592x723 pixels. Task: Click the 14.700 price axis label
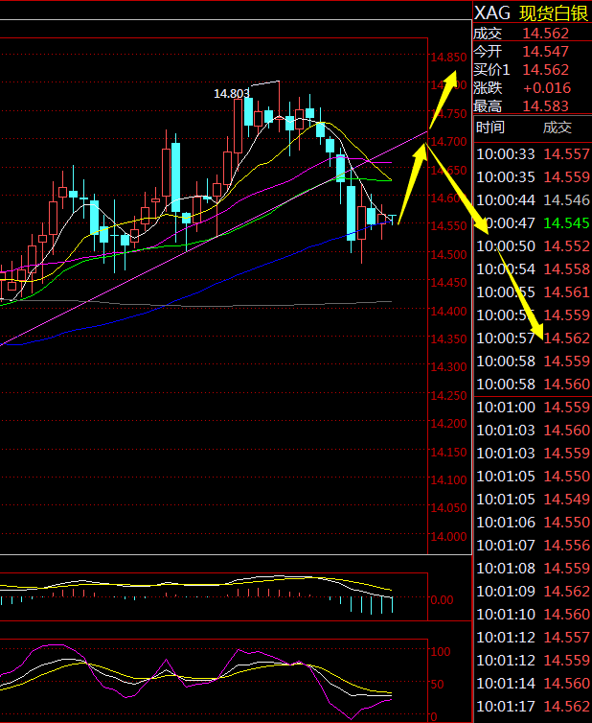[448, 142]
